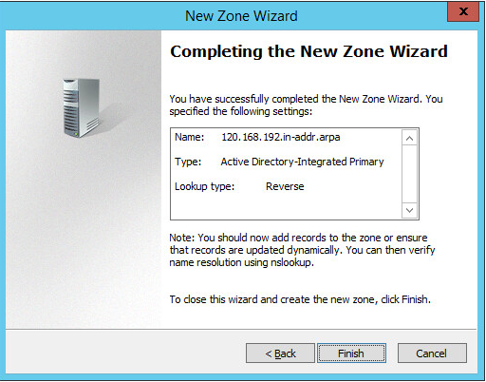The image size is (486, 382).
Task: Click the Active Directory-Integrated Primary type text
Action: click(x=302, y=162)
